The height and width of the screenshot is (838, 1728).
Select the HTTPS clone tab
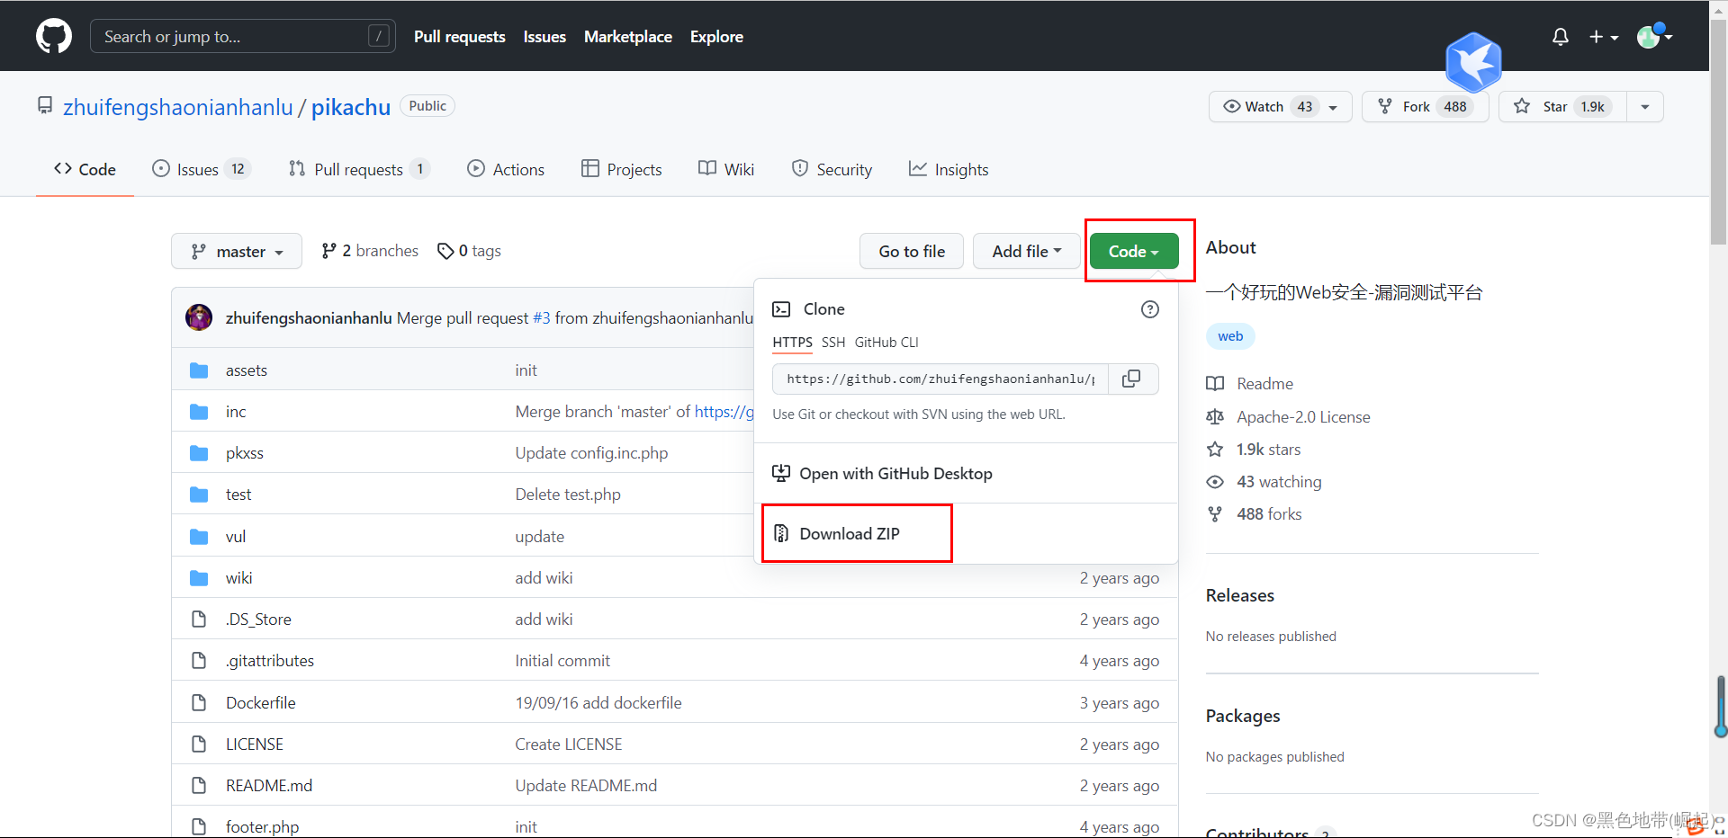pos(792,343)
